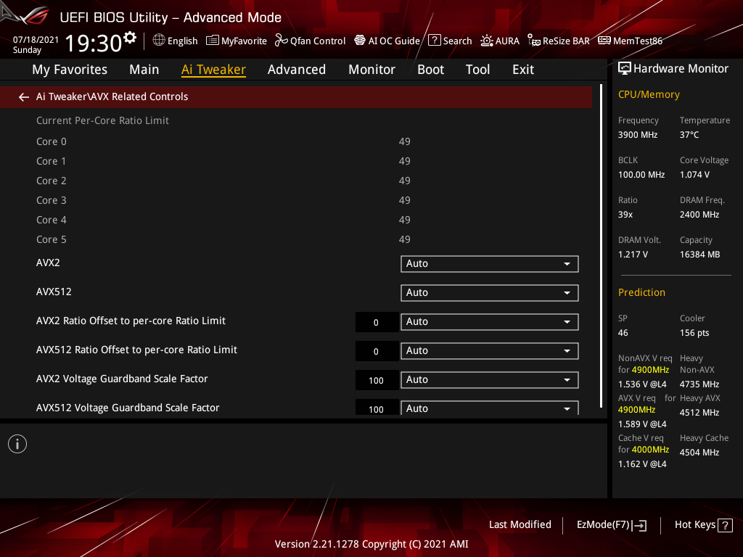Image resolution: width=743 pixels, height=557 pixels.
Task: Open the AVX512 mode dropdown
Action: point(489,292)
